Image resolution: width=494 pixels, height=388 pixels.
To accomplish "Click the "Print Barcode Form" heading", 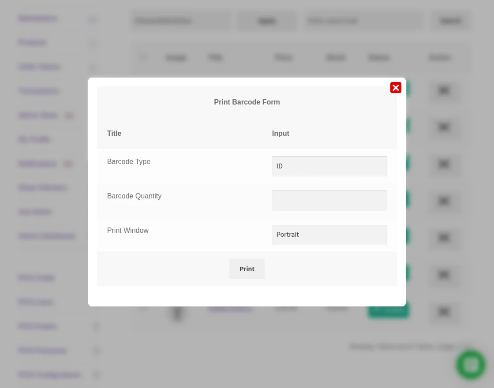I will (247, 102).
